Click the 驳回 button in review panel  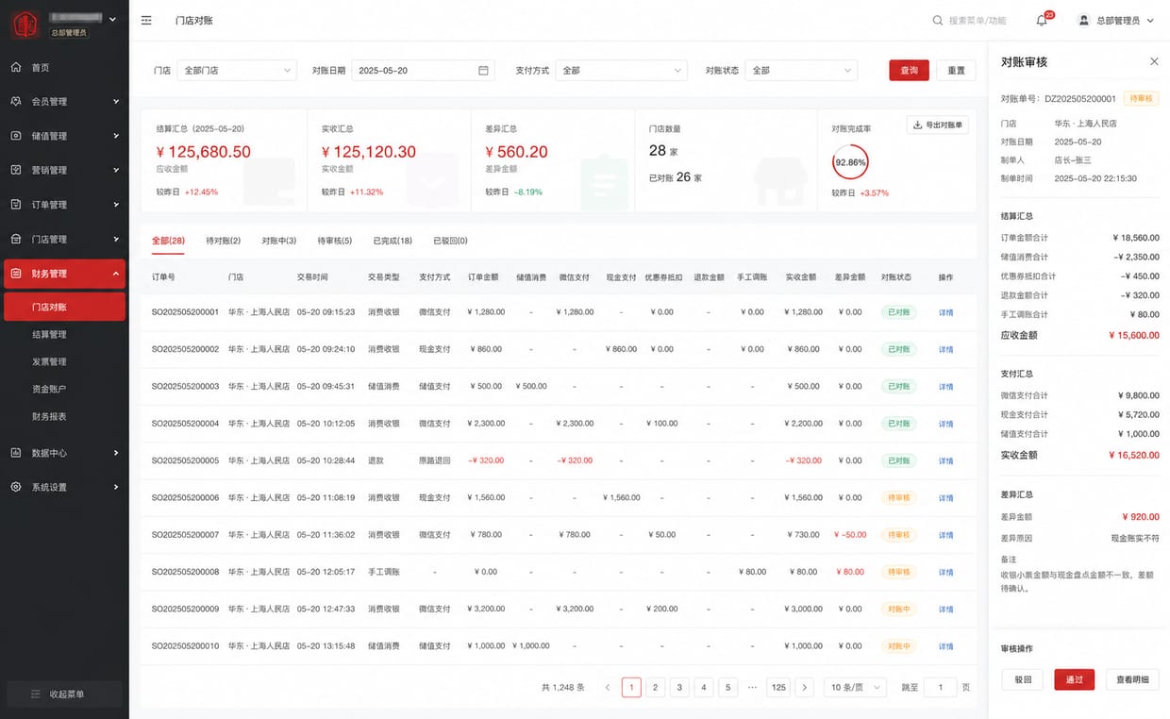click(1023, 679)
